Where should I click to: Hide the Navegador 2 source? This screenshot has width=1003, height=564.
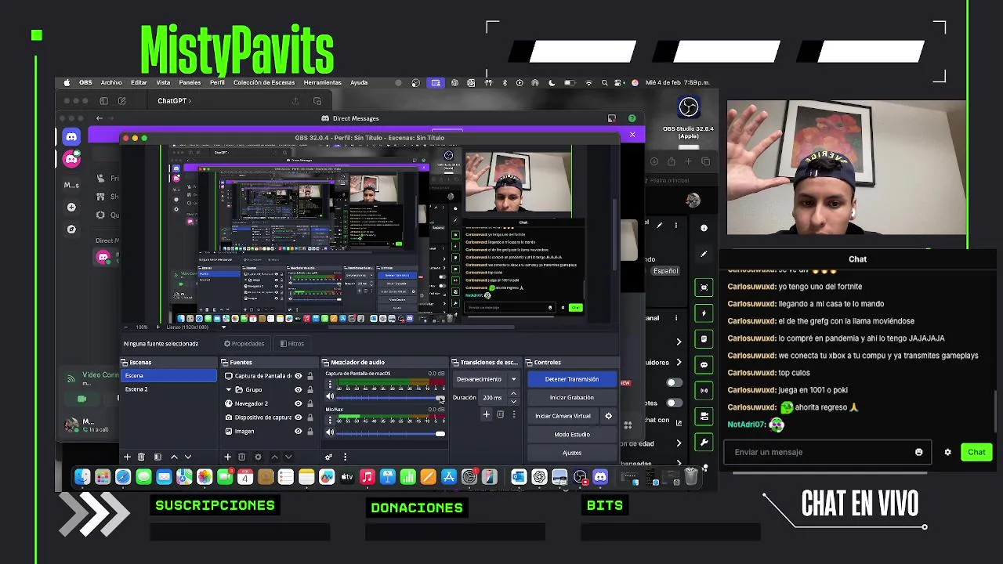(298, 403)
